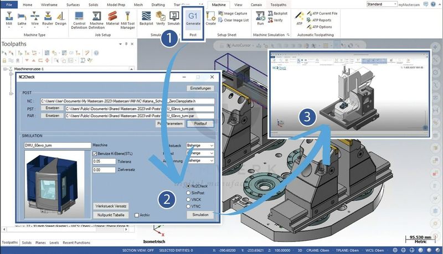Click the Simulation button
443x254 pixels.
pos(200,215)
